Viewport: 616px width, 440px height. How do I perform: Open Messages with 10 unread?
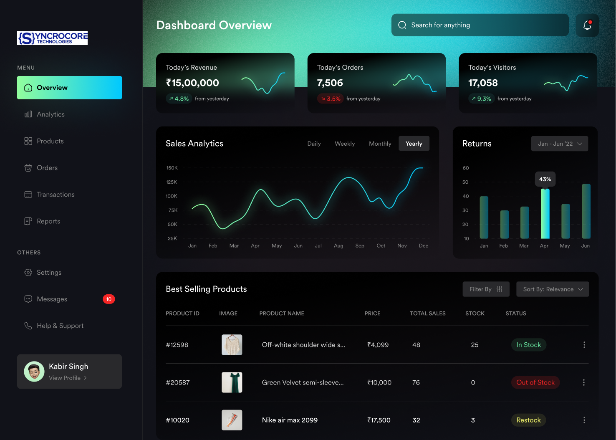coord(52,299)
